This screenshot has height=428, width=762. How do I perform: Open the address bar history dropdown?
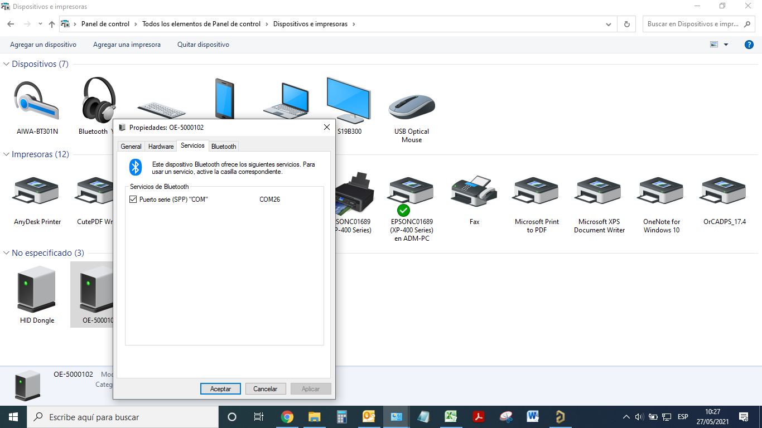click(609, 24)
